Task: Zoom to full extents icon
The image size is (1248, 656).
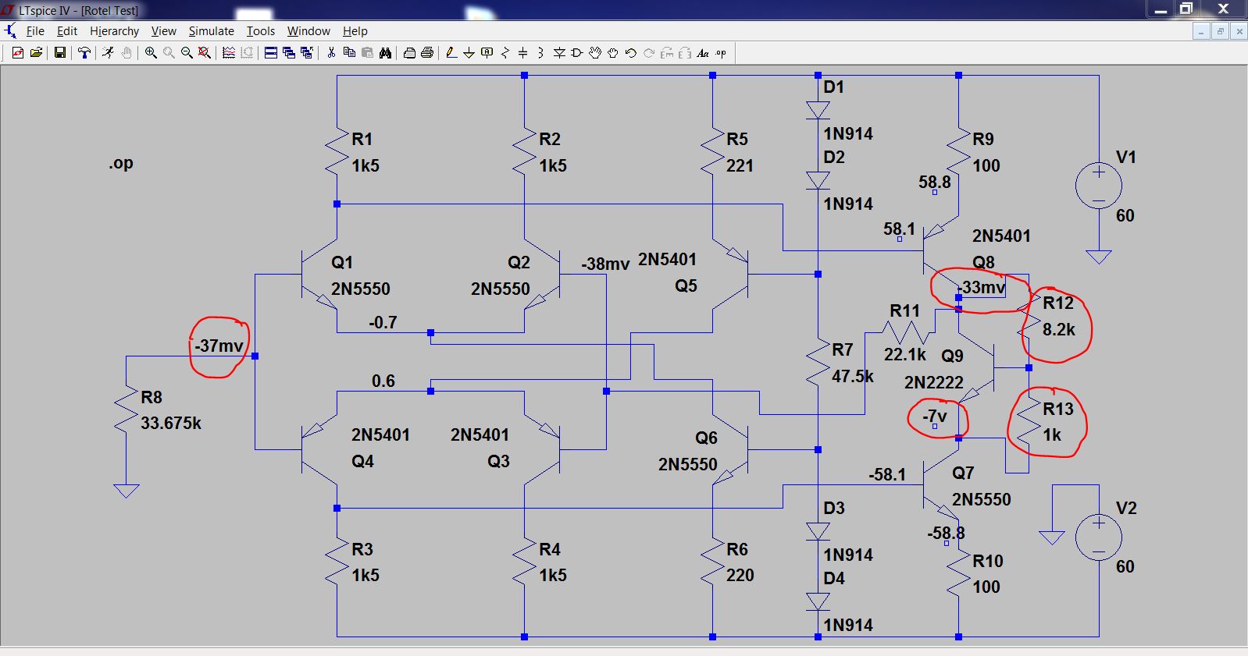Action: pos(205,53)
